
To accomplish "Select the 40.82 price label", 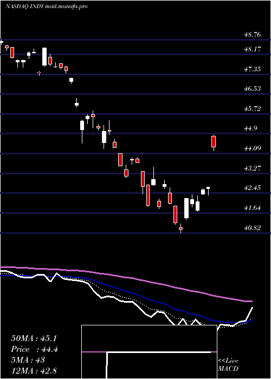I will tap(253, 228).
